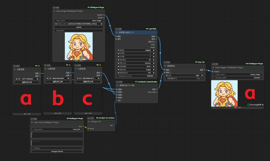This screenshot has width=270, height=161.
Task: Click the 'manage choices' button
Action: [x=57, y=151]
